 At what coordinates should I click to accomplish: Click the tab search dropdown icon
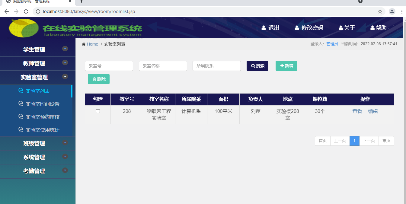pos(360,1)
